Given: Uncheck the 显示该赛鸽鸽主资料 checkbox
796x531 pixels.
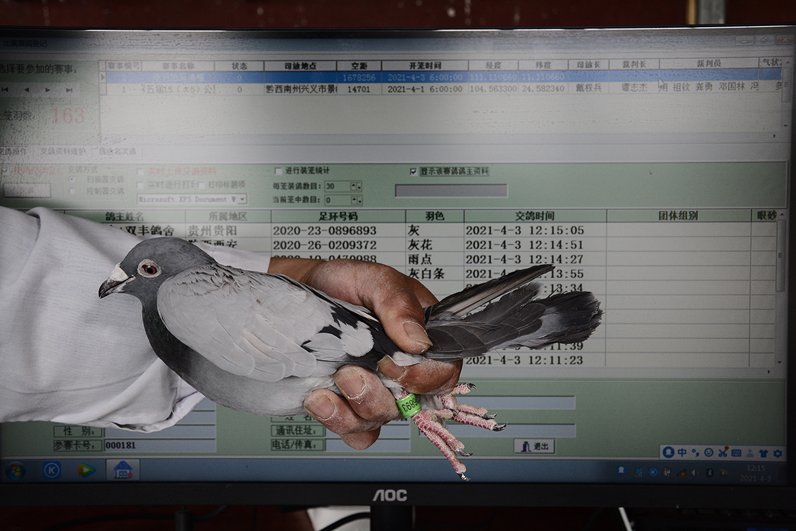Looking at the screenshot, I should click(413, 171).
